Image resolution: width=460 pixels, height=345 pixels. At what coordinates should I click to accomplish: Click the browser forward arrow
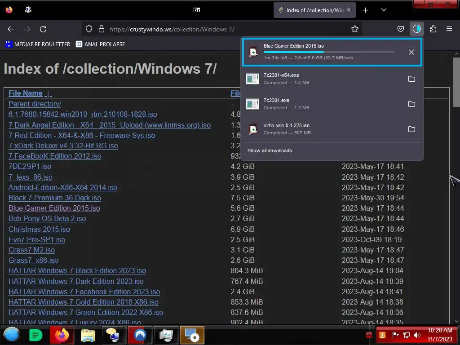[27, 29]
